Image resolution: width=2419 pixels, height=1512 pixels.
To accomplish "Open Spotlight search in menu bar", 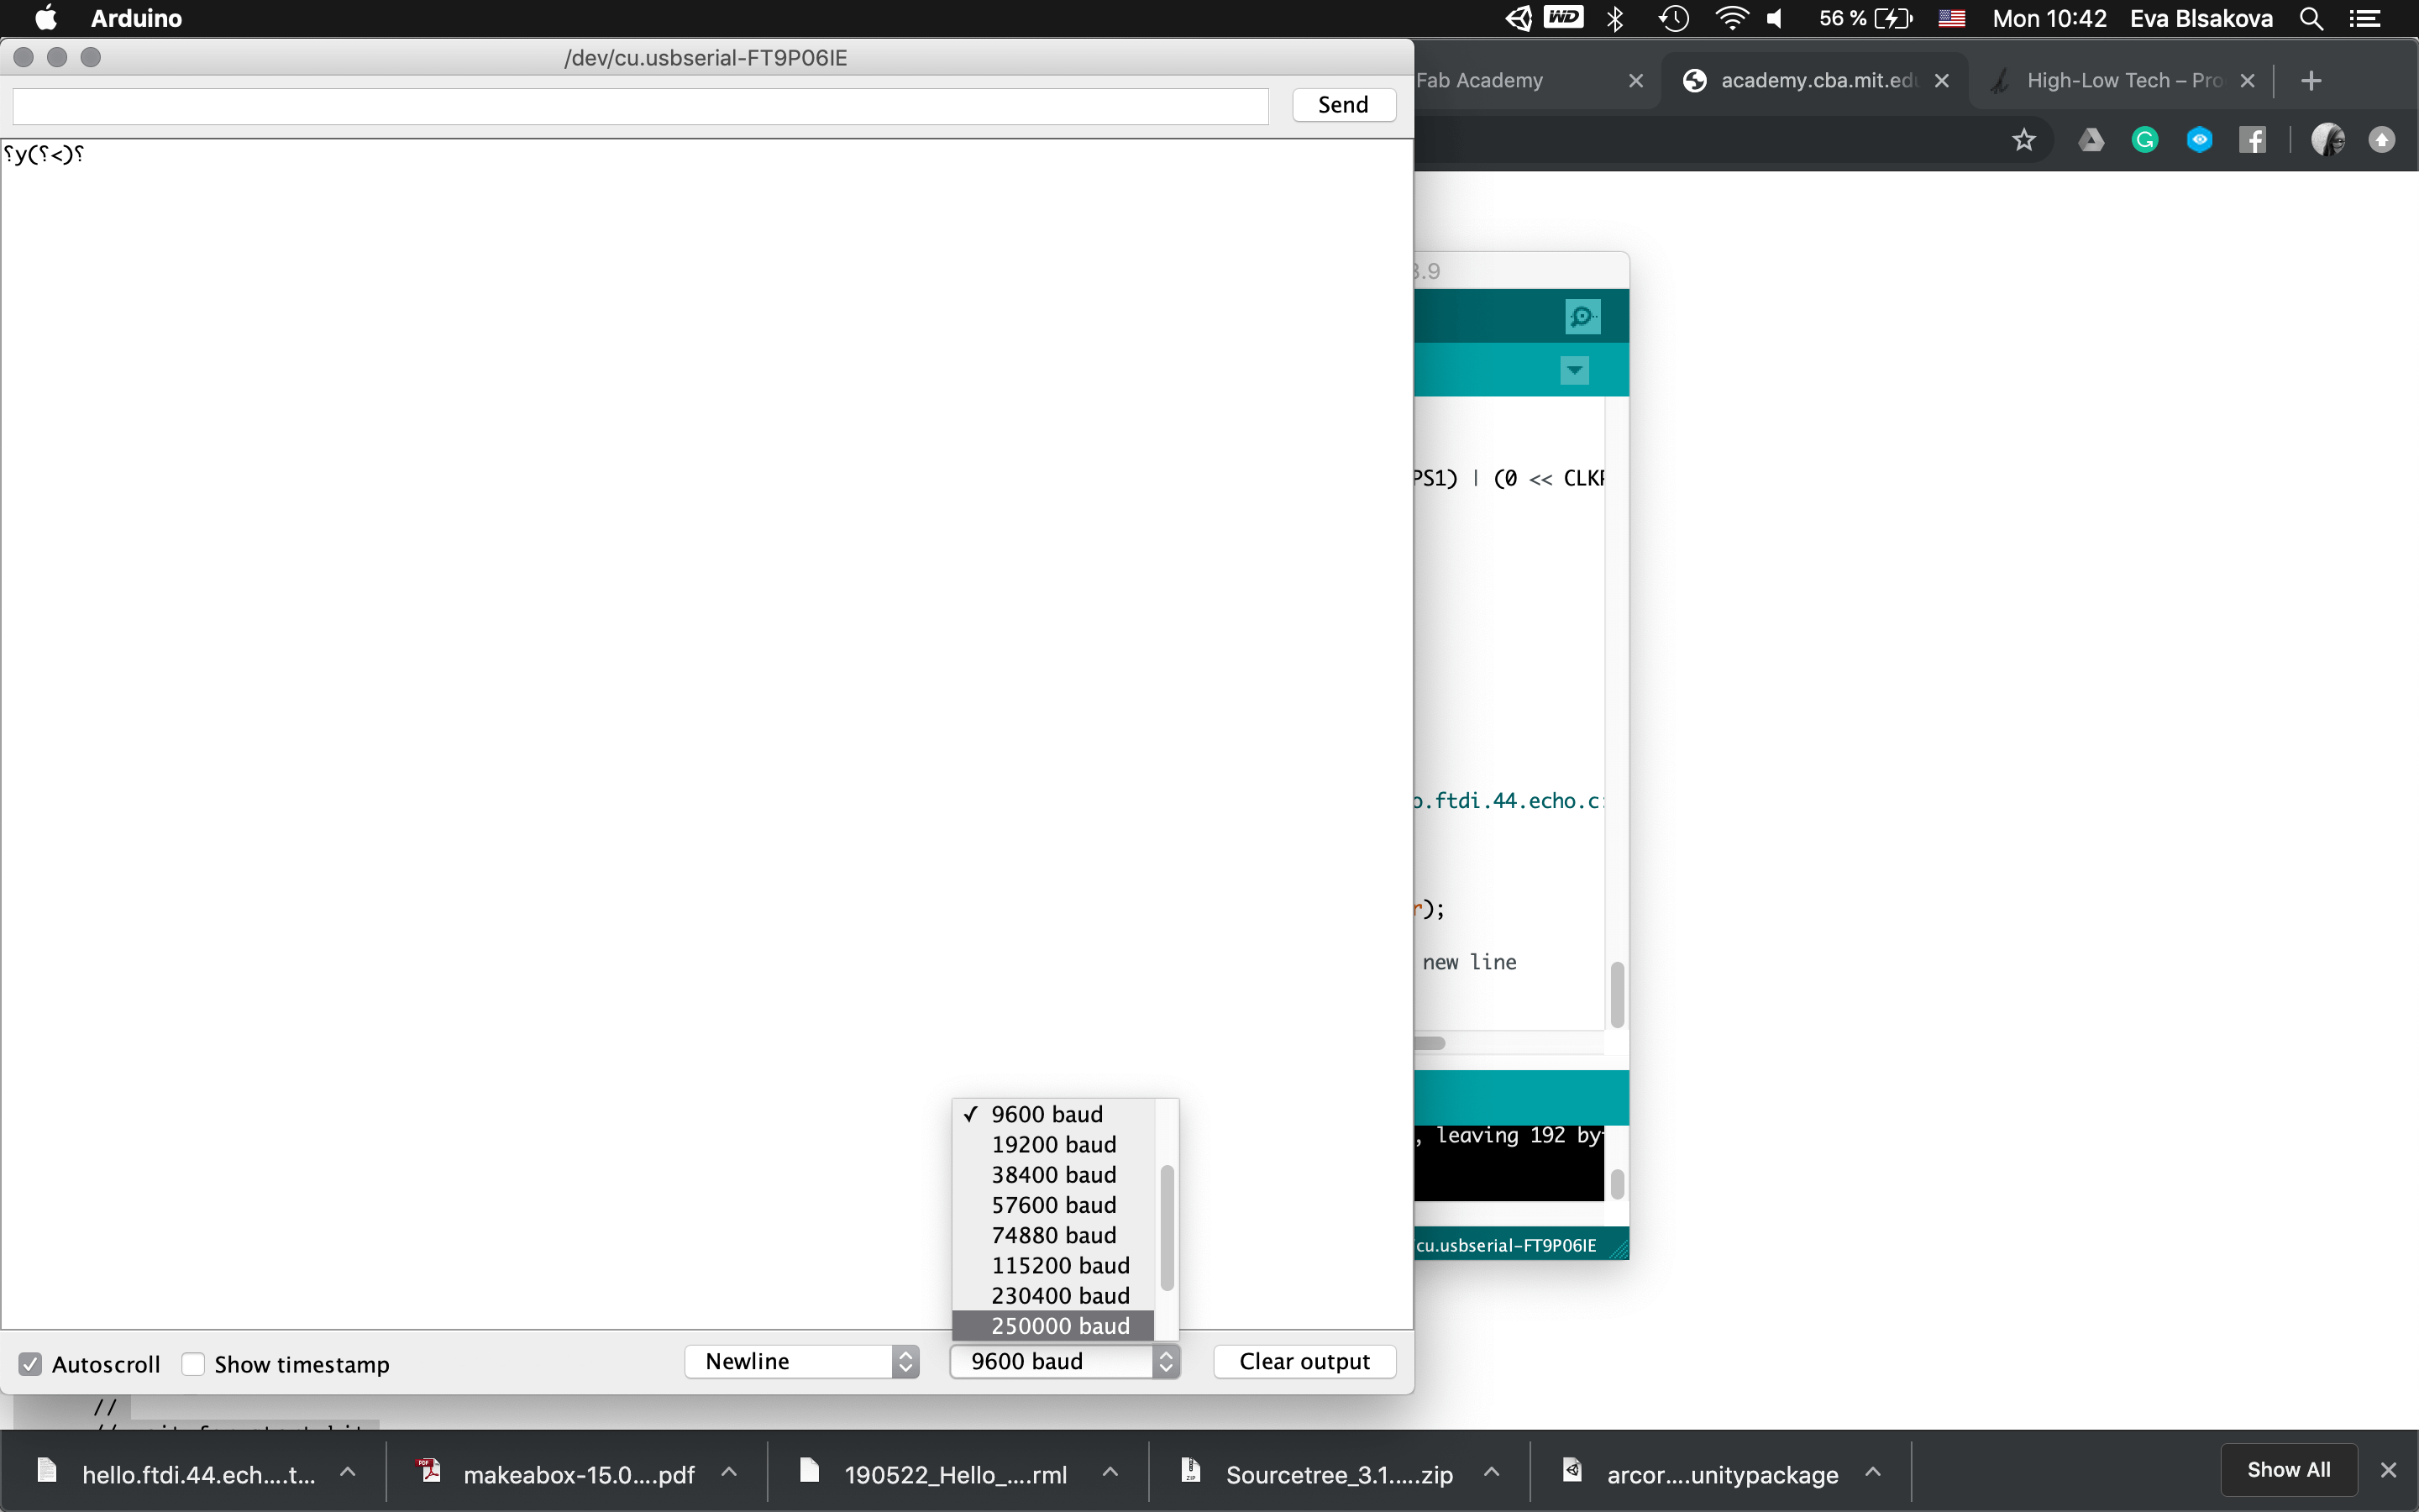I will (x=2311, y=19).
